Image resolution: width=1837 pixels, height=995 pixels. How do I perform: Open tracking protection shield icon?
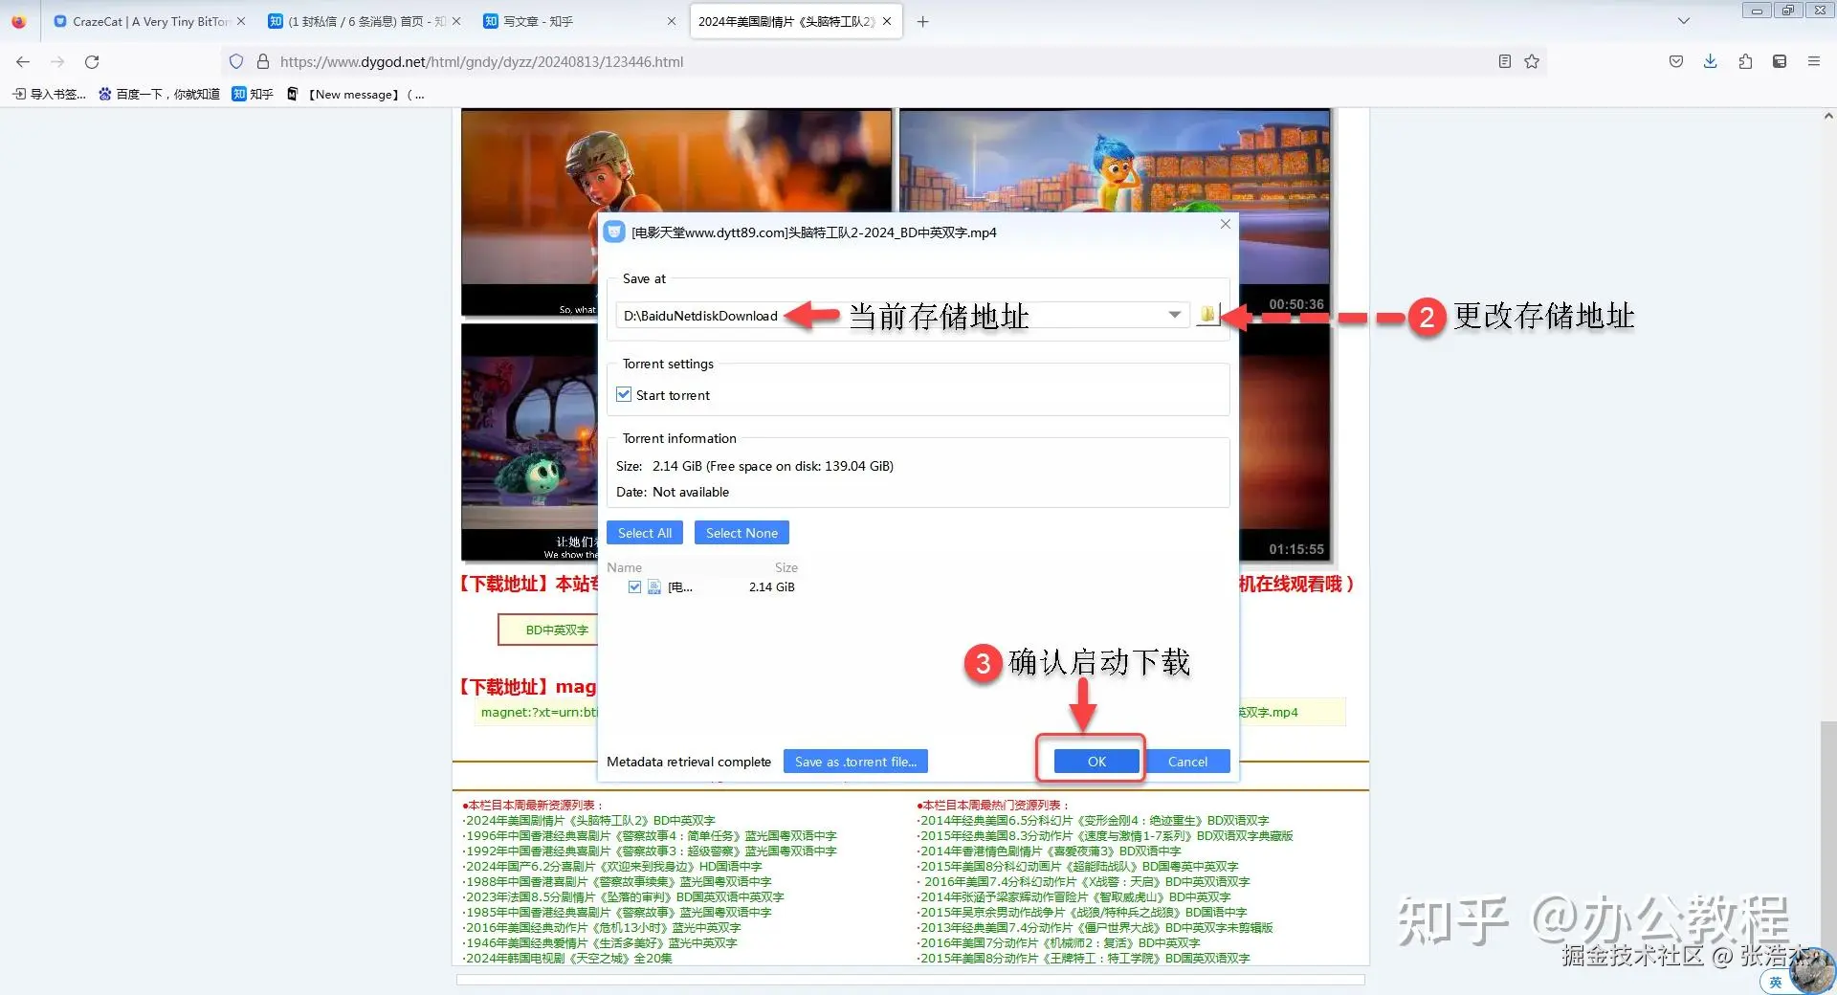(x=235, y=61)
